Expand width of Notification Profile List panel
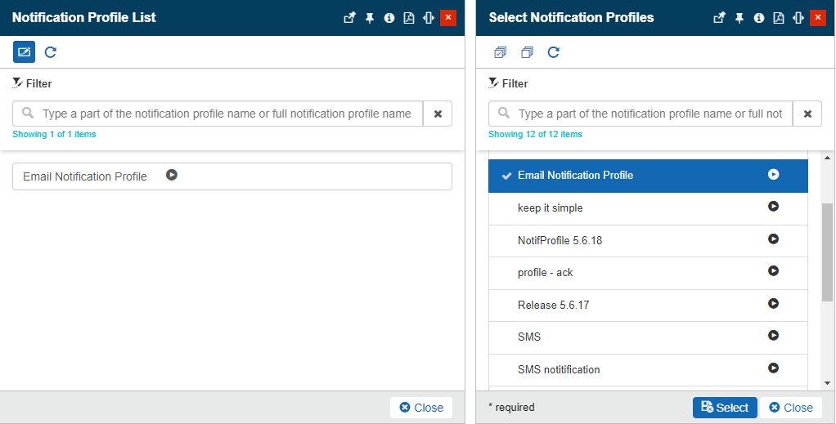The width and height of the screenshot is (836, 424). click(x=429, y=18)
